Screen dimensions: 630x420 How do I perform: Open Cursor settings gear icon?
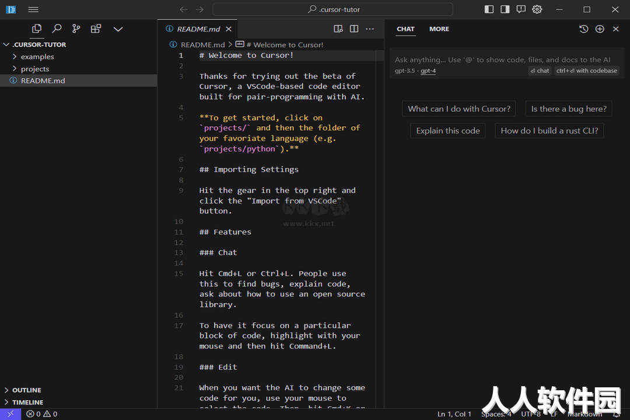(x=537, y=9)
